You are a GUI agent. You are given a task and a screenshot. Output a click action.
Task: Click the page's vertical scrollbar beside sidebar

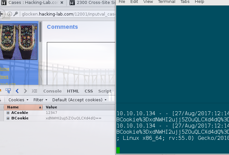[x=40, y=32]
